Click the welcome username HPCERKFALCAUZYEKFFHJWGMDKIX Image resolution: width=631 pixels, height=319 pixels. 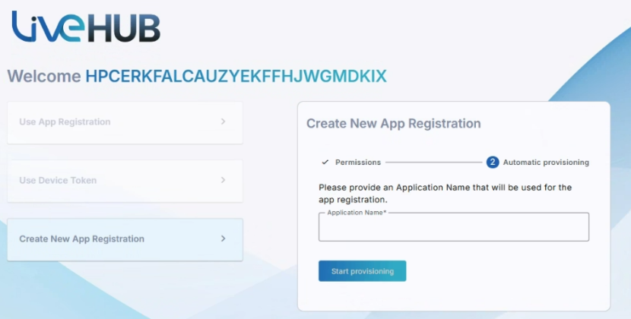236,76
